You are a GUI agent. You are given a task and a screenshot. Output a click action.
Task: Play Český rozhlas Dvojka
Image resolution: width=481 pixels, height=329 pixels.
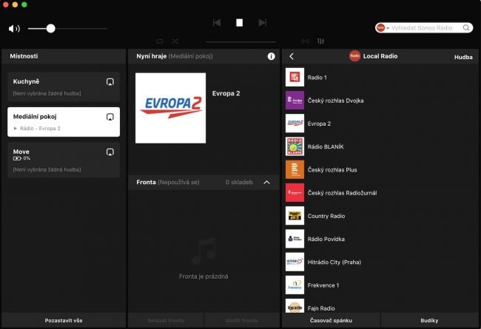pos(380,101)
